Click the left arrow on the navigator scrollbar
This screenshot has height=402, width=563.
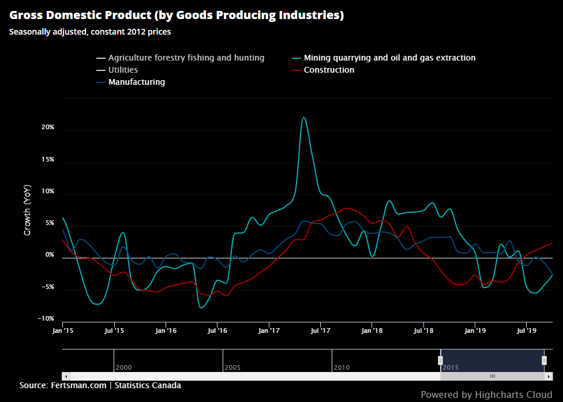(x=67, y=376)
